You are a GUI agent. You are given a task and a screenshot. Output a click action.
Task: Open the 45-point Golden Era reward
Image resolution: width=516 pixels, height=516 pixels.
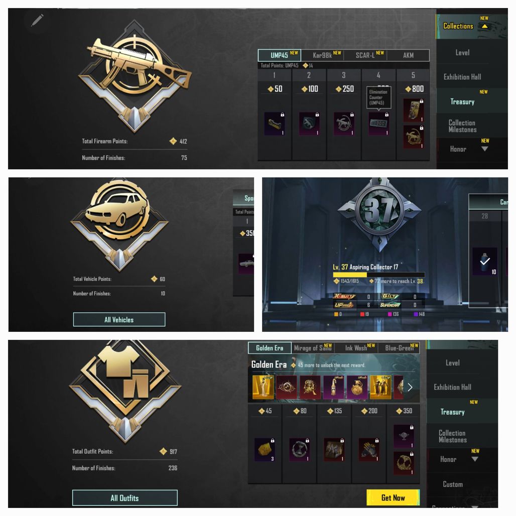coord(265,450)
